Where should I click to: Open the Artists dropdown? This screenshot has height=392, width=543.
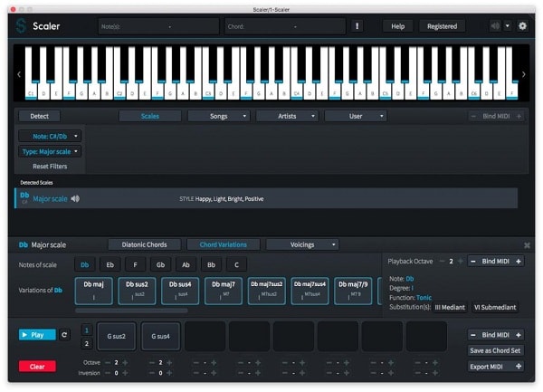point(287,117)
